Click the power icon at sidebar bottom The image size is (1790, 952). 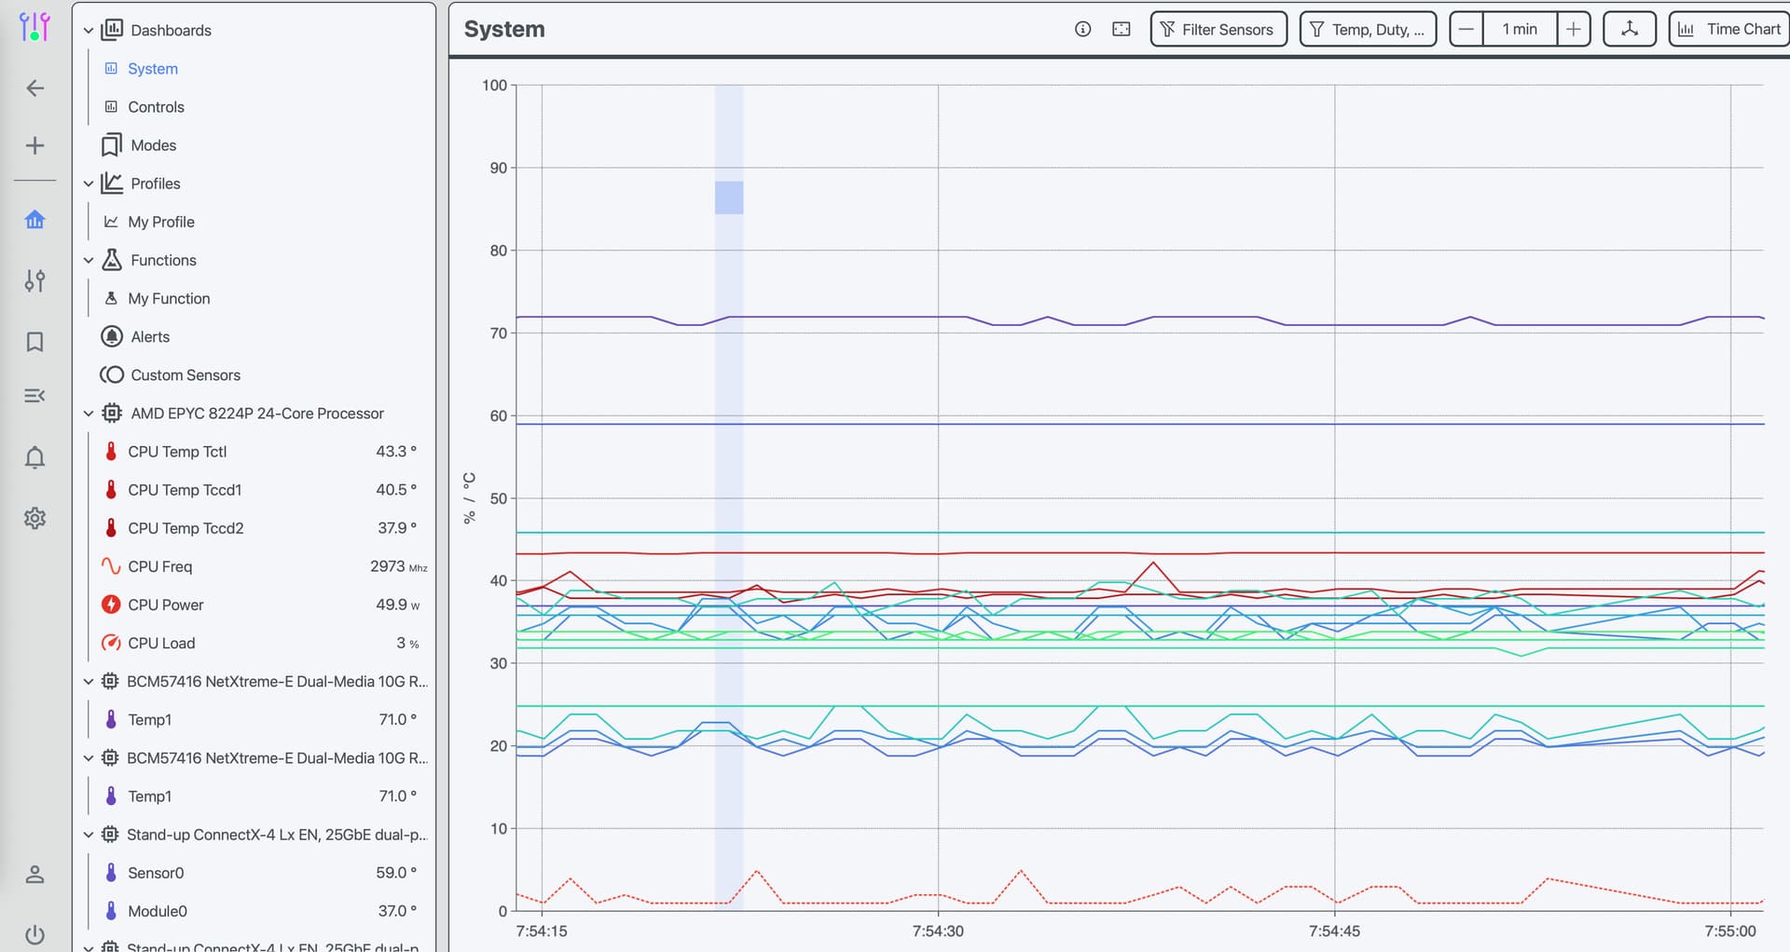(34, 934)
